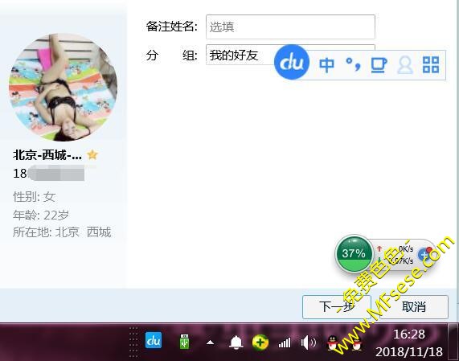
Task: Click the 下一步 button
Action: pos(337,307)
